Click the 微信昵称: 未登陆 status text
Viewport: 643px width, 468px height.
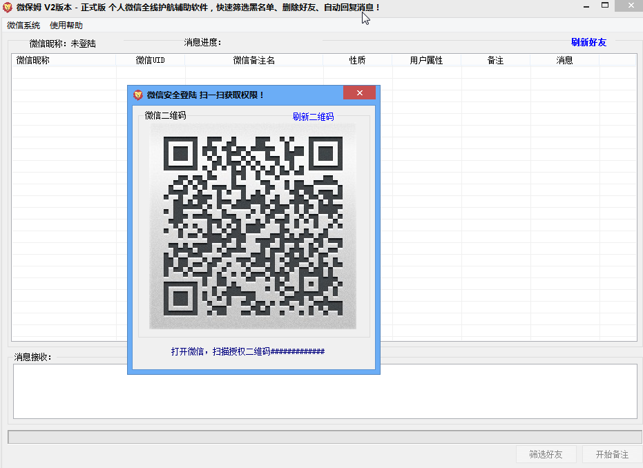pyautogui.click(x=62, y=43)
